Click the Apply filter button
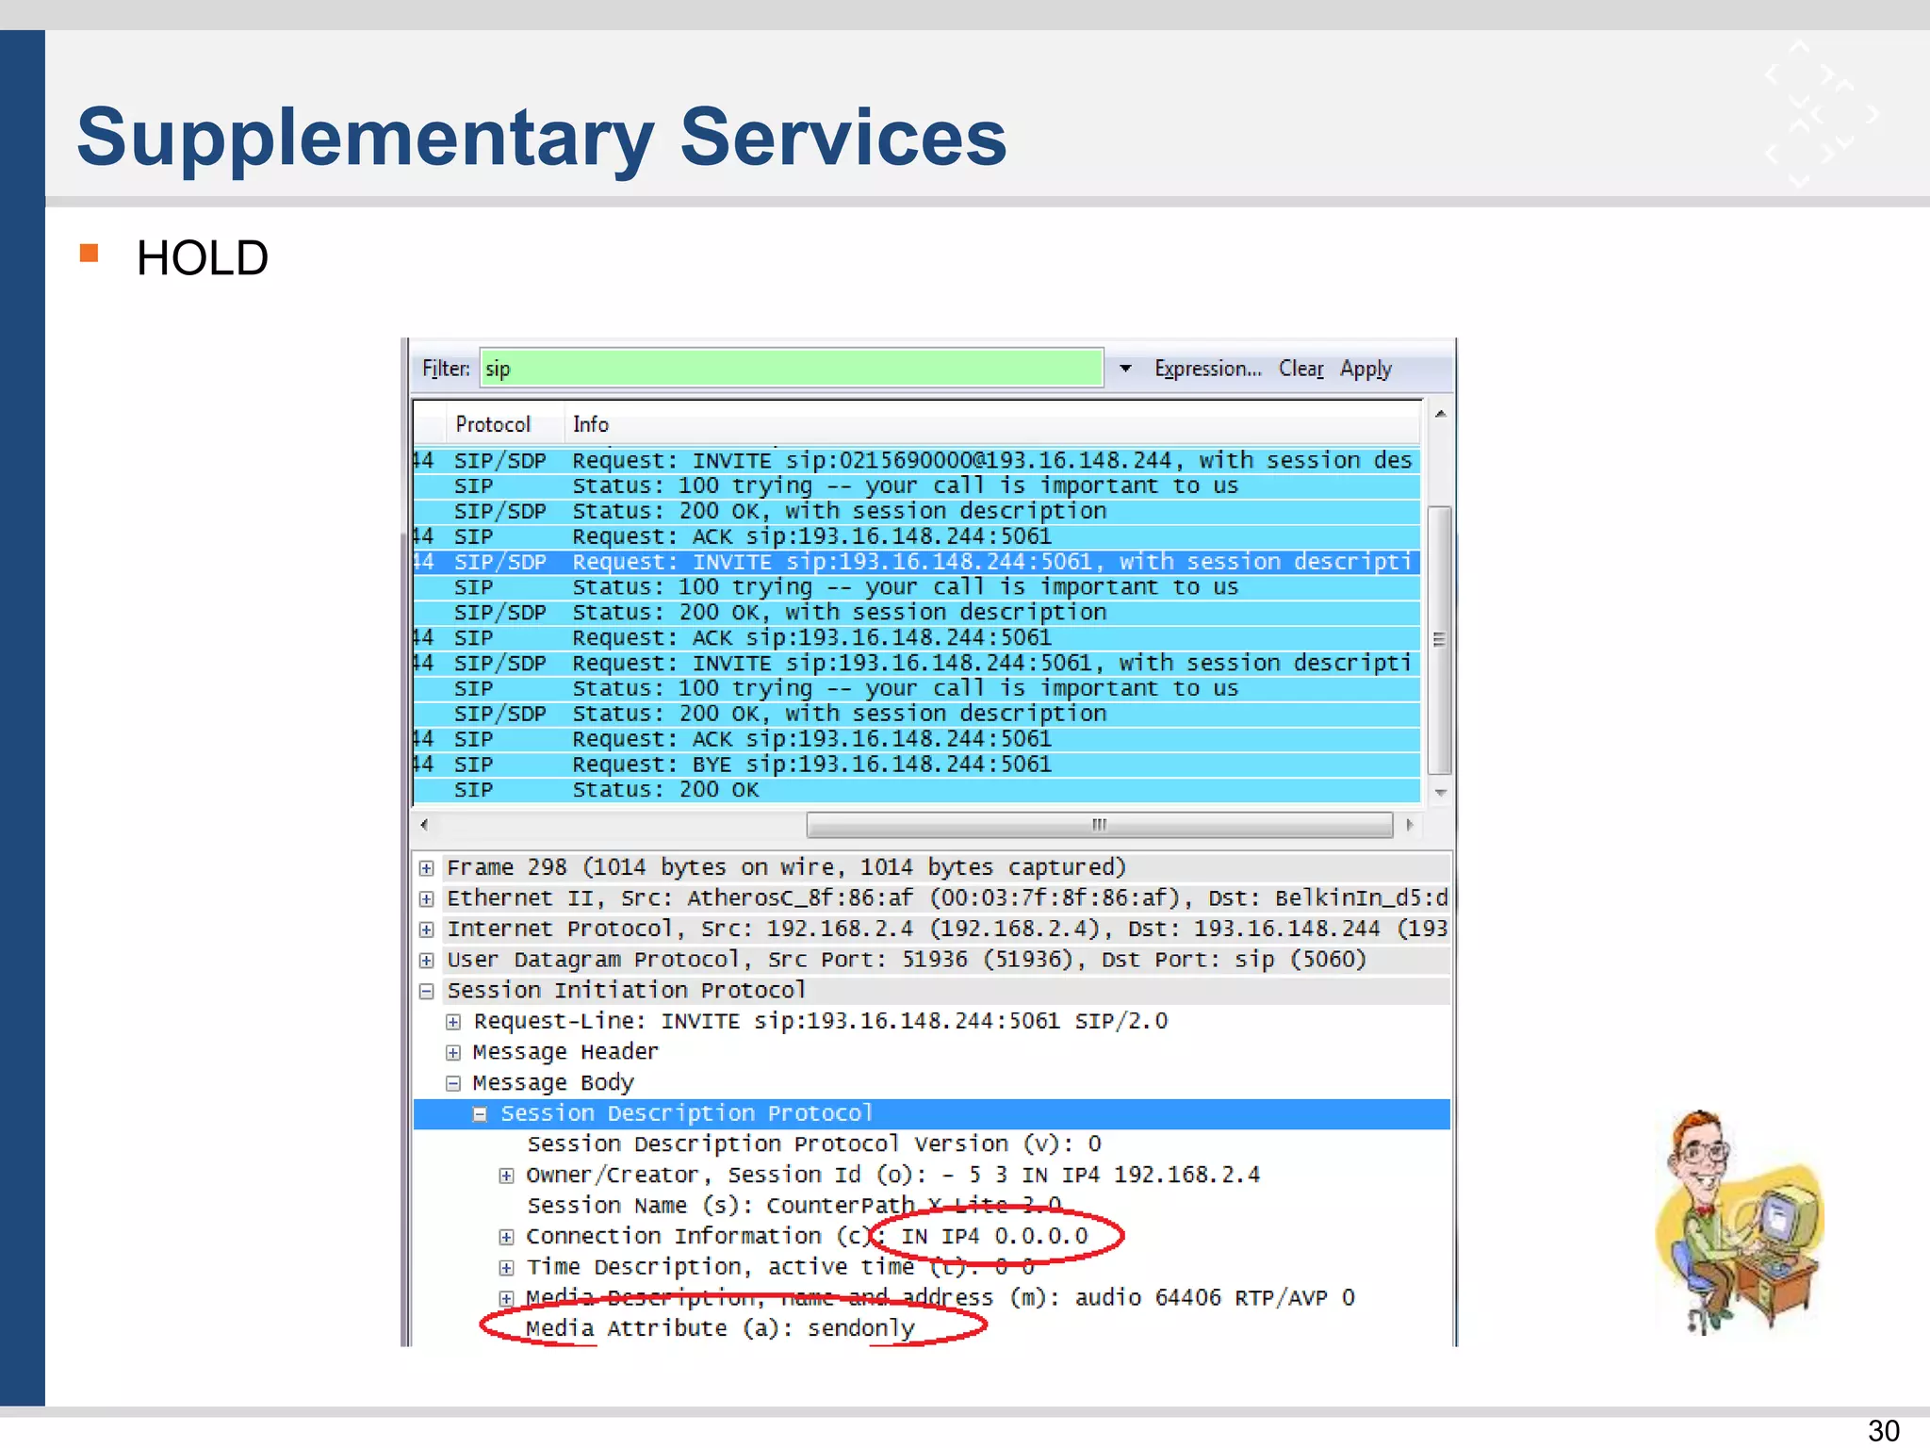 click(1366, 369)
